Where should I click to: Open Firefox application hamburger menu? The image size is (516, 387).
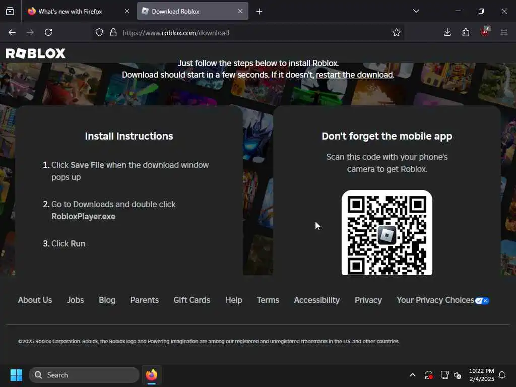tap(504, 32)
